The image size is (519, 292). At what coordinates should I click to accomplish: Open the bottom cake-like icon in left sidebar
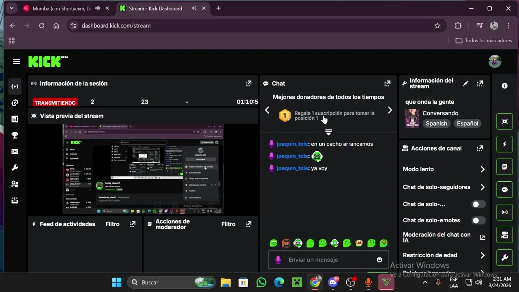click(15, 200)
